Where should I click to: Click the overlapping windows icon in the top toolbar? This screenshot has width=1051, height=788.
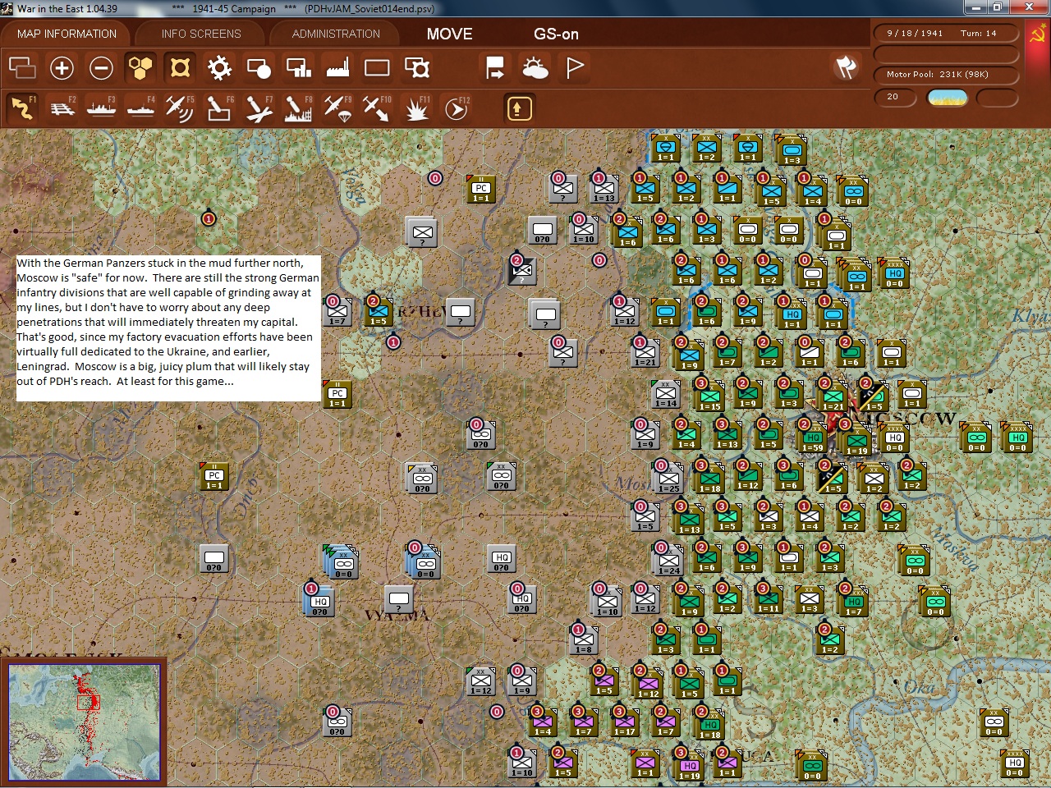tap(22, 67)
